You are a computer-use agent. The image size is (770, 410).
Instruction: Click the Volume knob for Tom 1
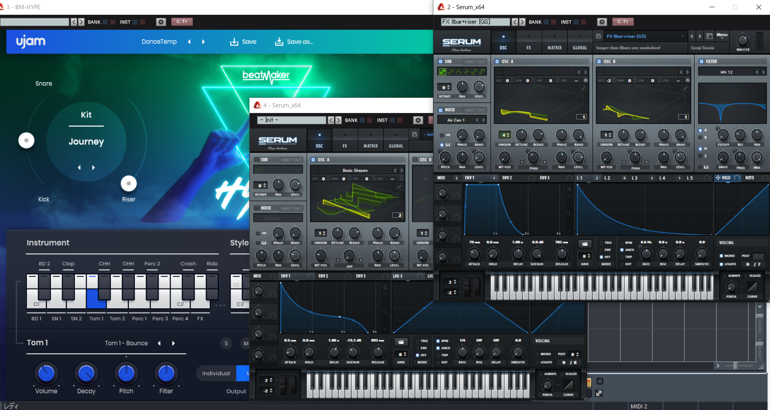(46, 373)
